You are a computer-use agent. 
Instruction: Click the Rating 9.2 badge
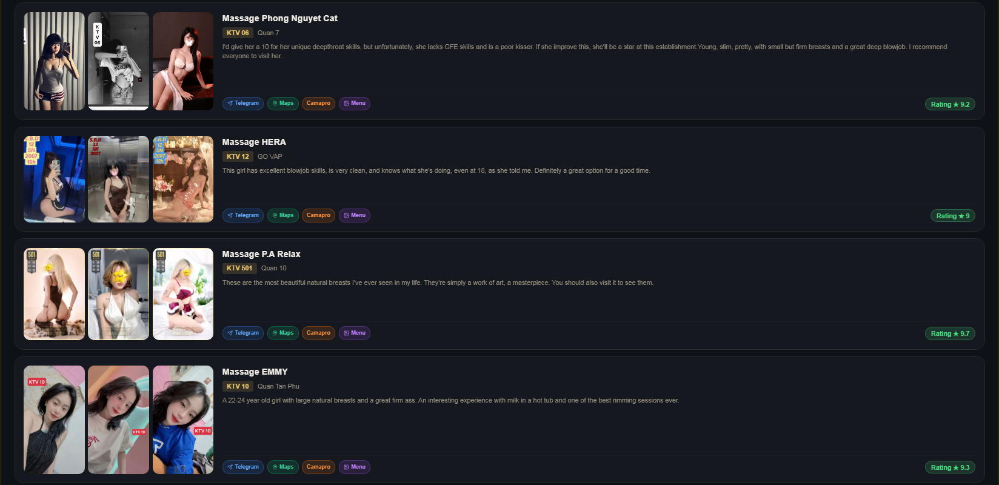coord(950,104)
